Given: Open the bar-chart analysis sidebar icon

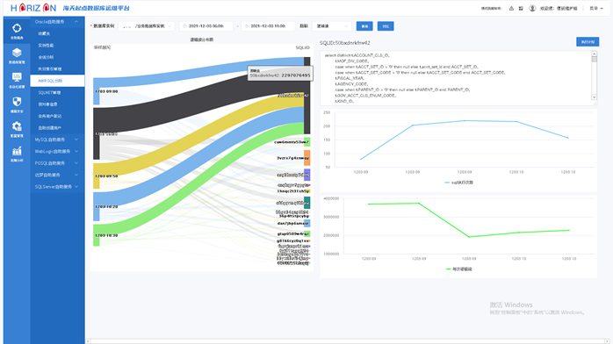Looking at the screenshot, I should click(17, 151).
